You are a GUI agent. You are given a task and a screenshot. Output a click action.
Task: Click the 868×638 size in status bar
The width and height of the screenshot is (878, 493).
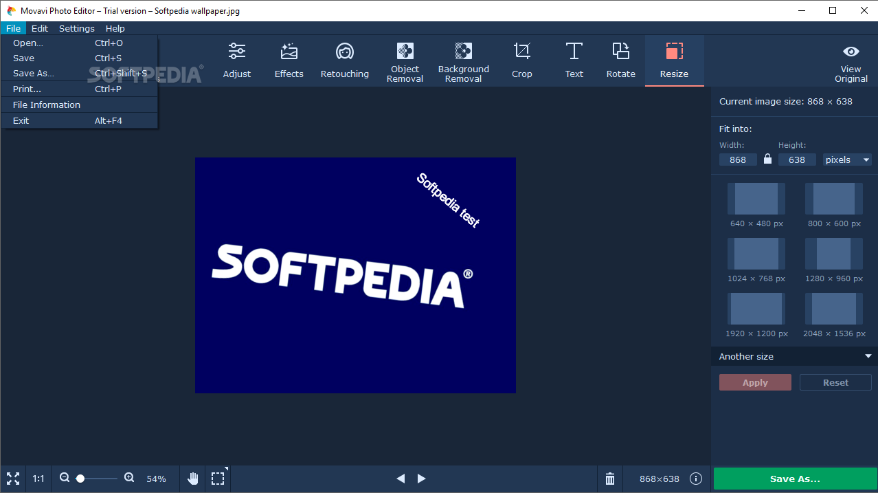pyautogui.click(x=660, y=479)
